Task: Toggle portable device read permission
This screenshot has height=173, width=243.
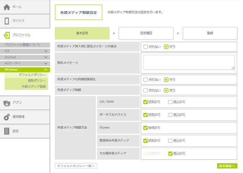Action: click(146, 115)
